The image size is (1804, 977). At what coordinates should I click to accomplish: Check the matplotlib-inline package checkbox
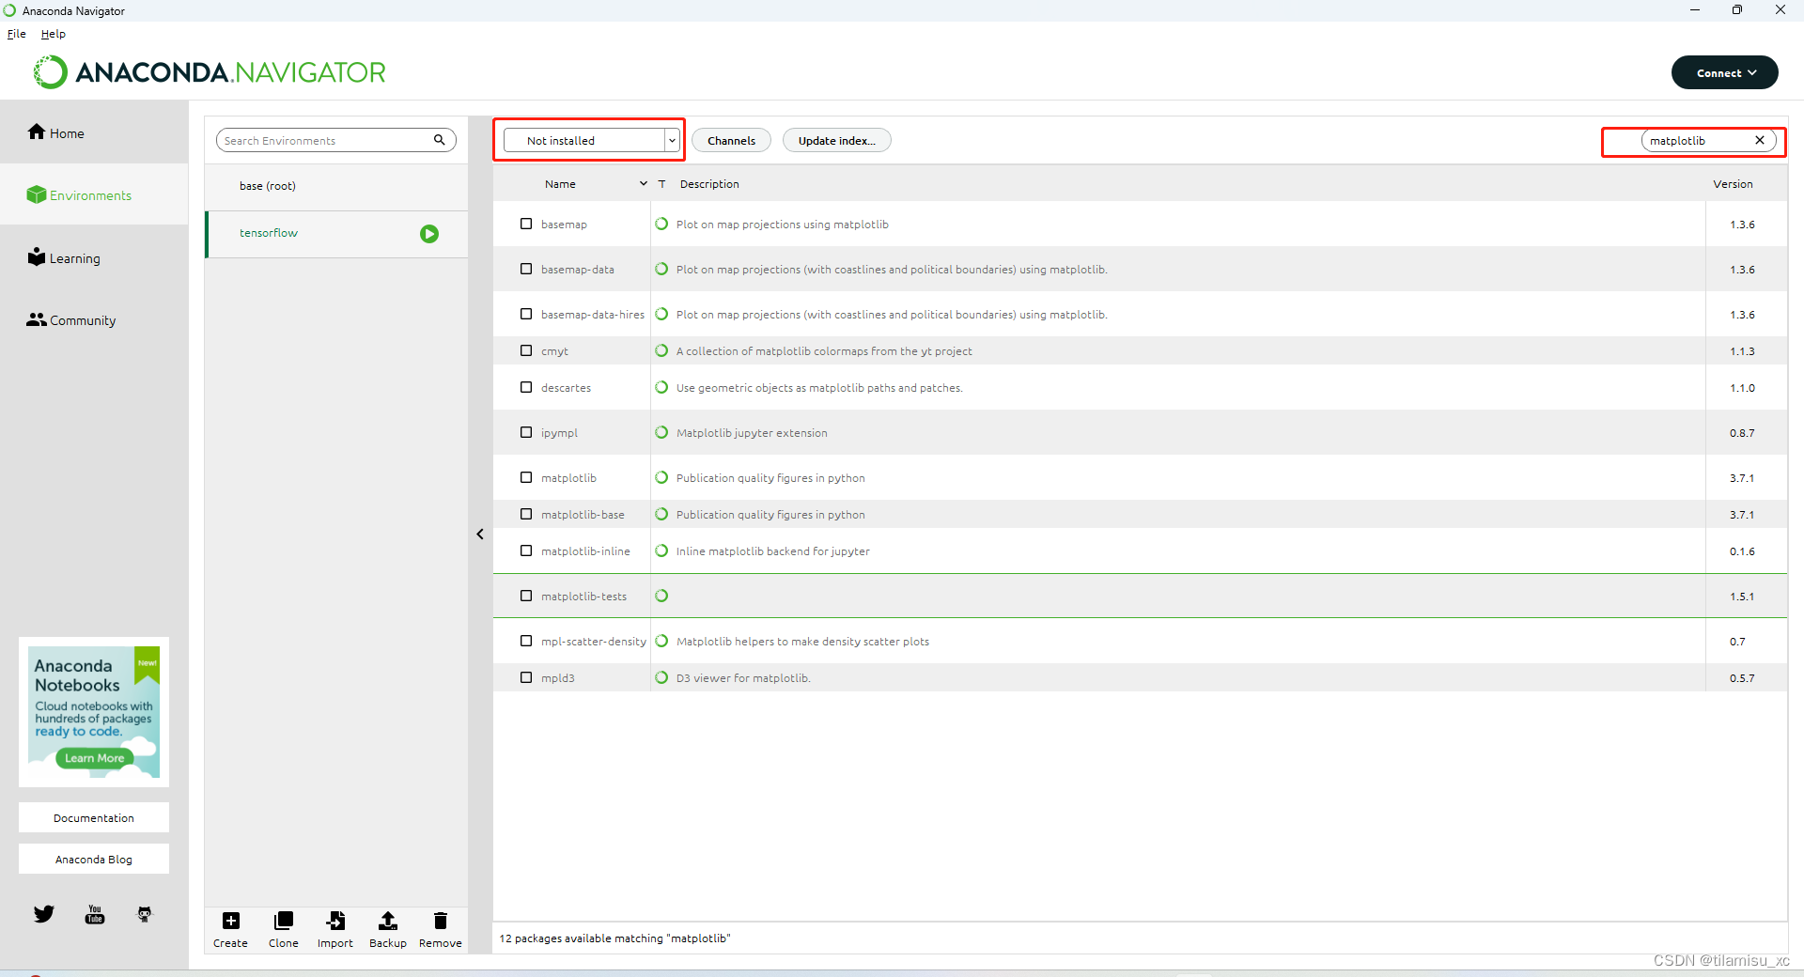[526, 551]
